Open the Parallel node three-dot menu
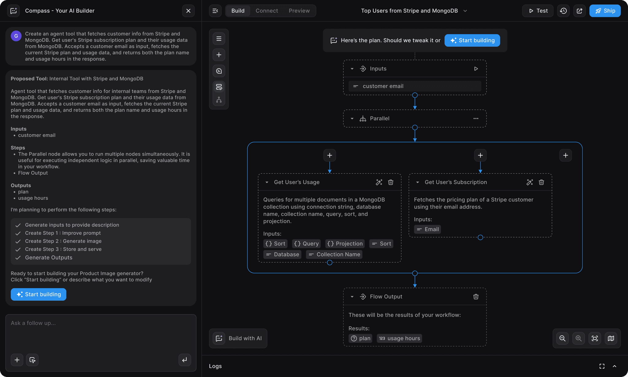This screenshot has height=377, width=628. tap(476, 119)
